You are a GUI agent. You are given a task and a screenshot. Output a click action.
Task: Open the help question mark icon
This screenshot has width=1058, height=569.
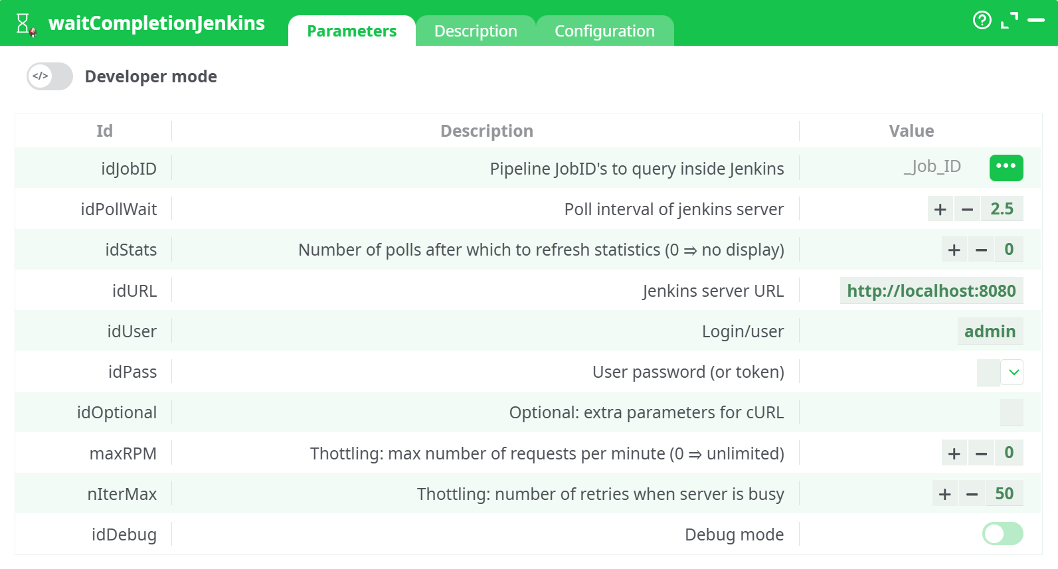(982, 21)
